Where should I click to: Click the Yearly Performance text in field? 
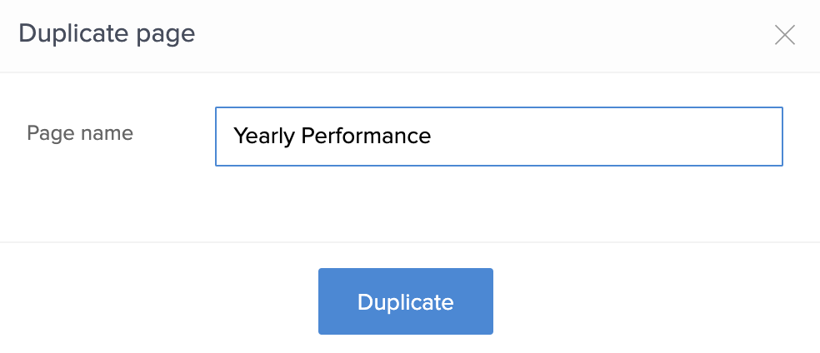coord(332,136)
